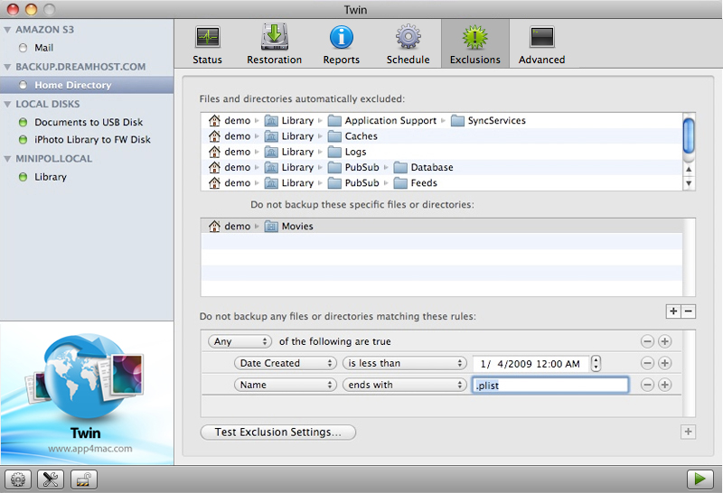Image resolution: width=723 pixels, height=493 pixels.
Task: Click the settings gear button at bottom left
Action: click(x=18, y=479)
